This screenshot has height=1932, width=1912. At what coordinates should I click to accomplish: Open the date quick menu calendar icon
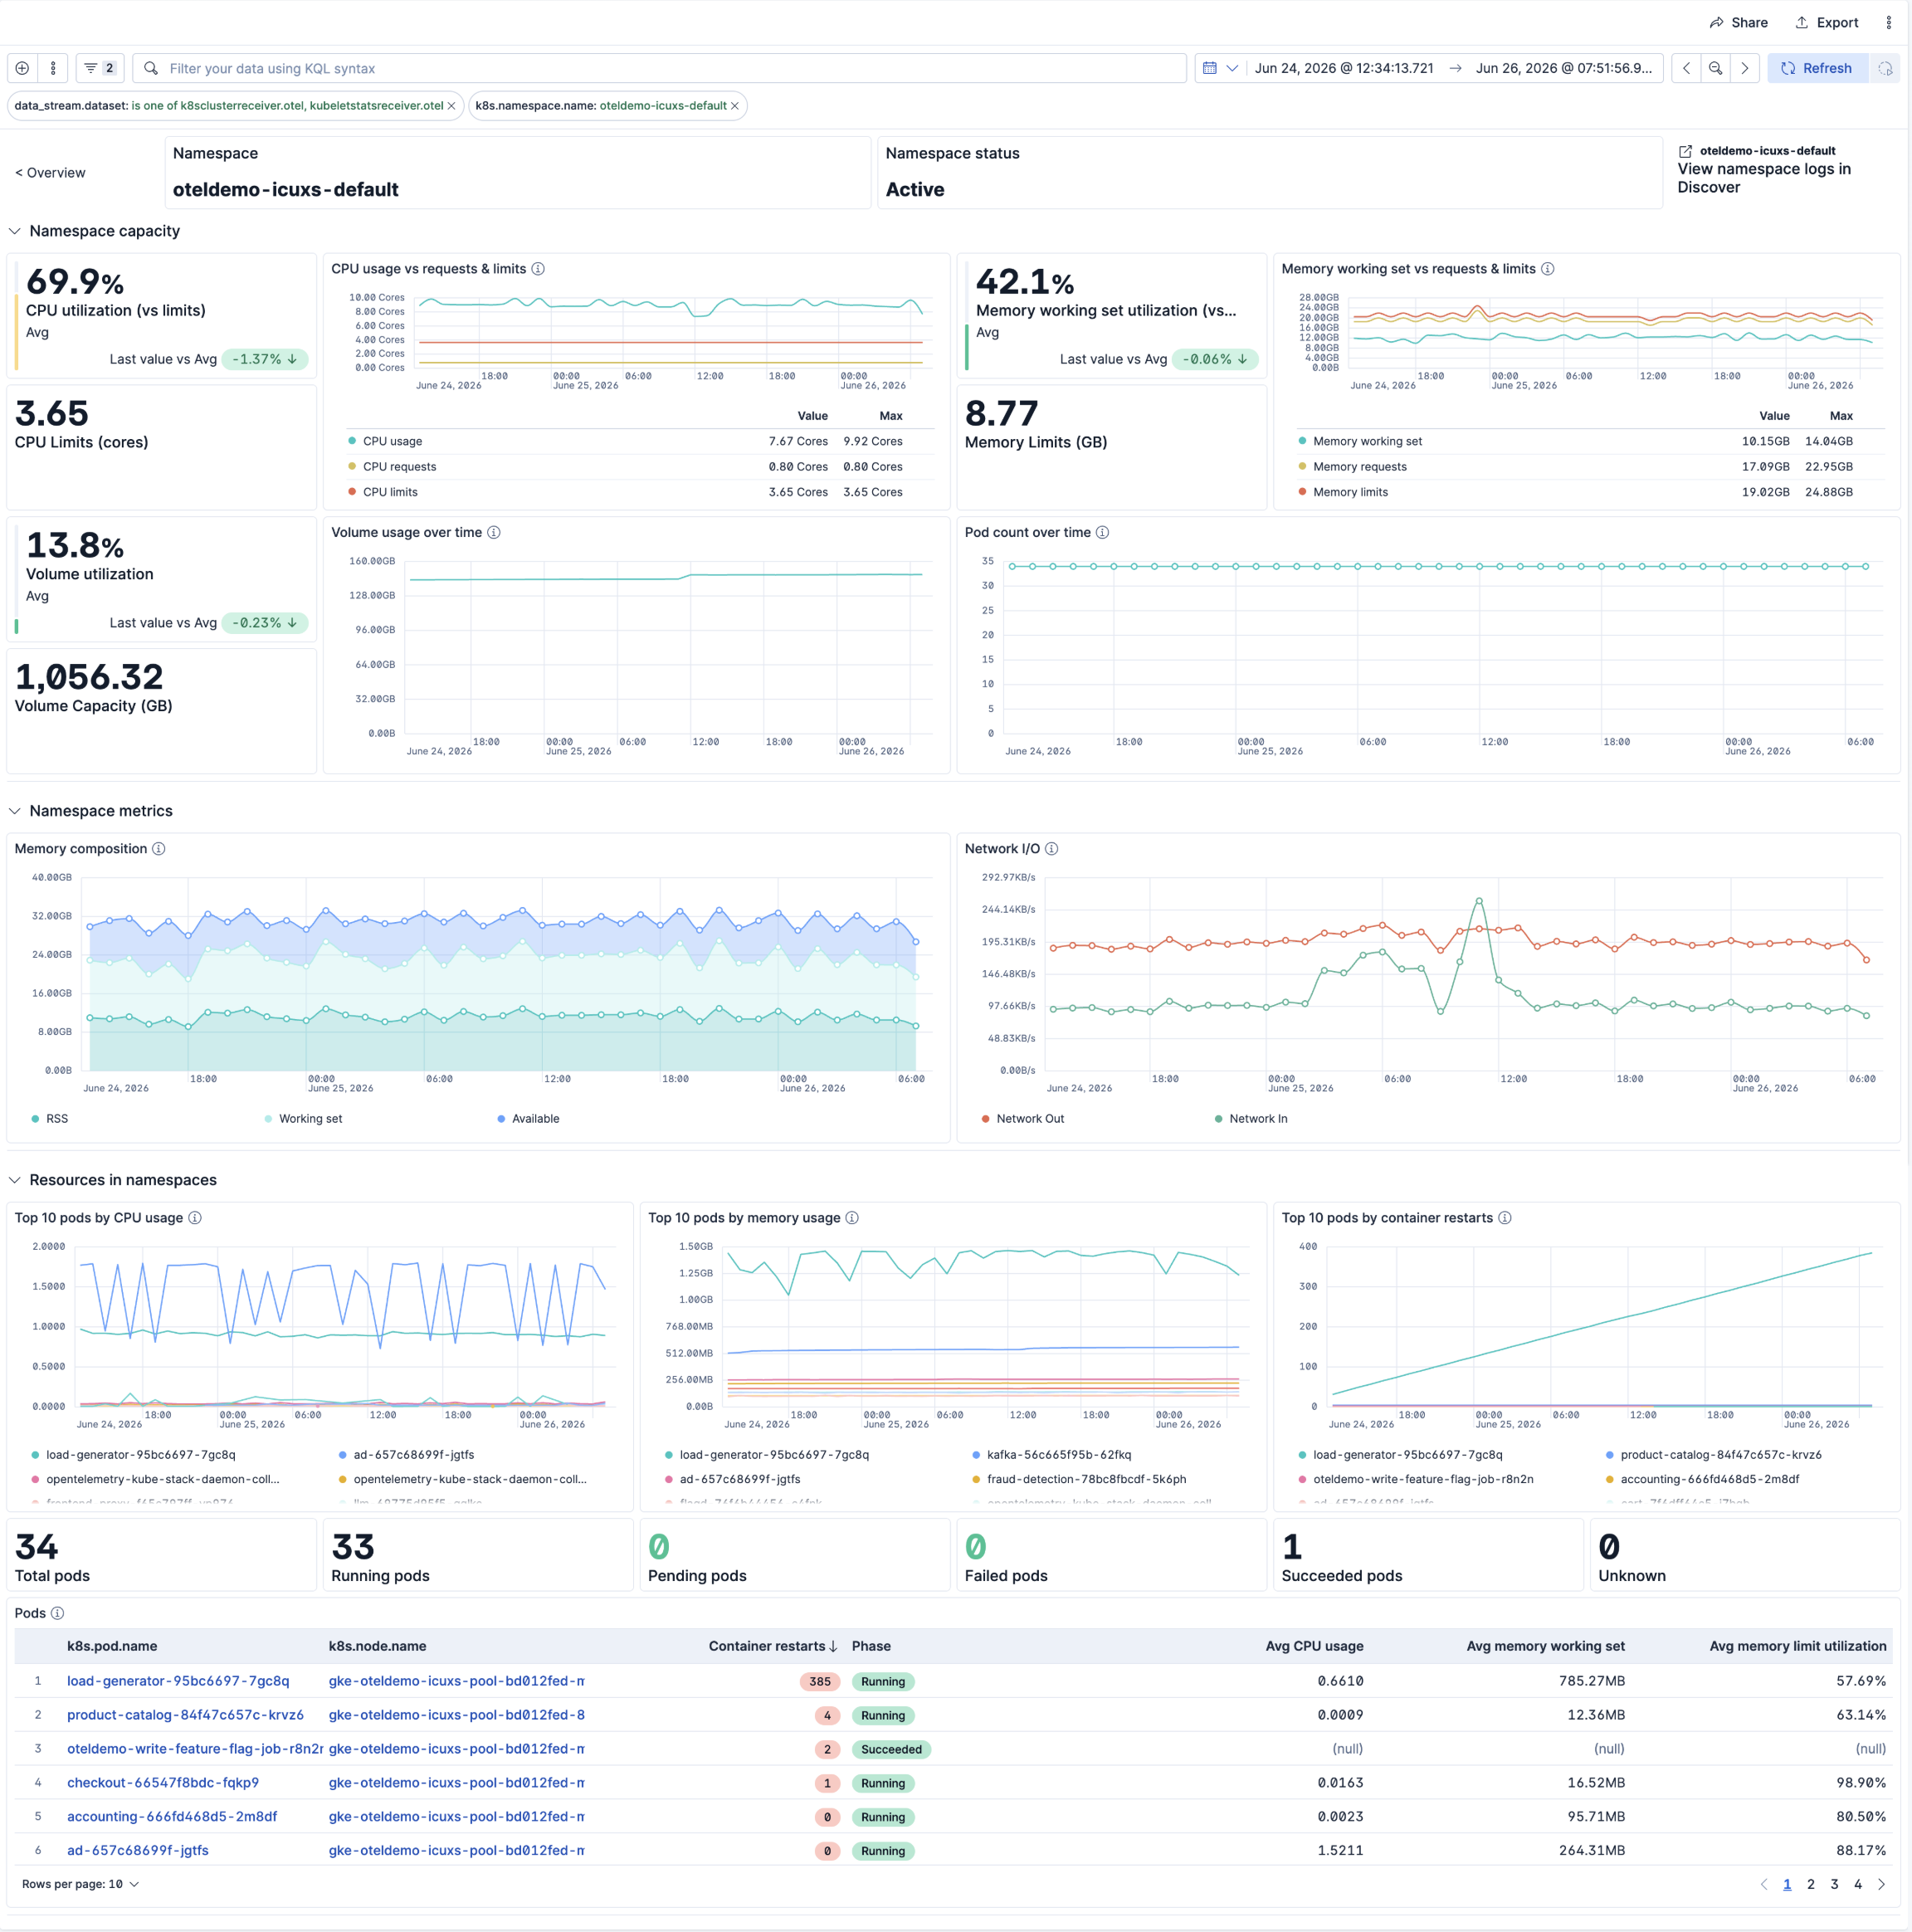tap(1220, 68)
